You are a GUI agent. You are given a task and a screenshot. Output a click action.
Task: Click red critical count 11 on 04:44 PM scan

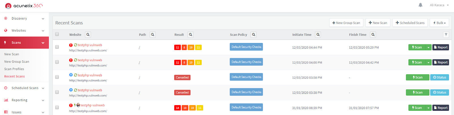pos(177,47)
